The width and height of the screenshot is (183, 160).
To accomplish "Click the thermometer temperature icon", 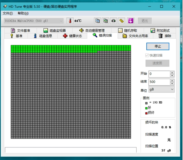I will pos(70,21).
